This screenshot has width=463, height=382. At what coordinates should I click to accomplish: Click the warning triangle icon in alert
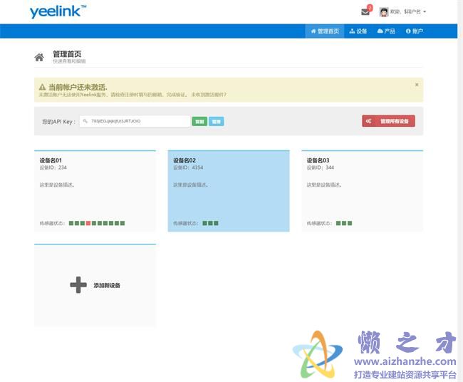click(42, 87)
